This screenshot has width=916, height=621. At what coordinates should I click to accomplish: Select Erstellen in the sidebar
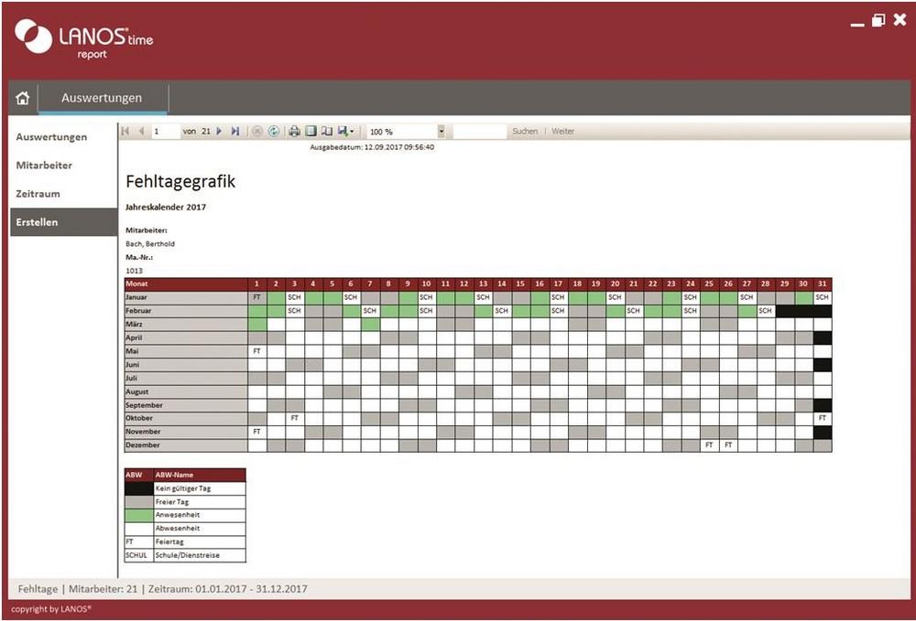(63, 222)
